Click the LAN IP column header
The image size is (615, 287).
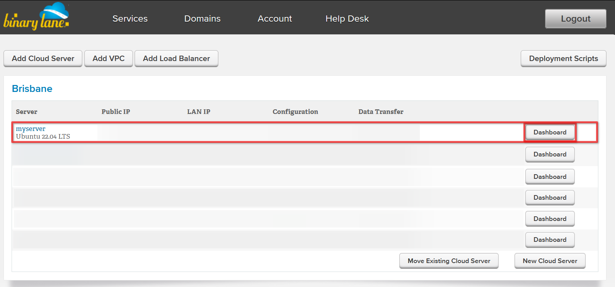point(199,112)
